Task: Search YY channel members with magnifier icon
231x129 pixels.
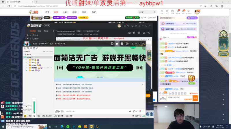Action: coord(37,48)
